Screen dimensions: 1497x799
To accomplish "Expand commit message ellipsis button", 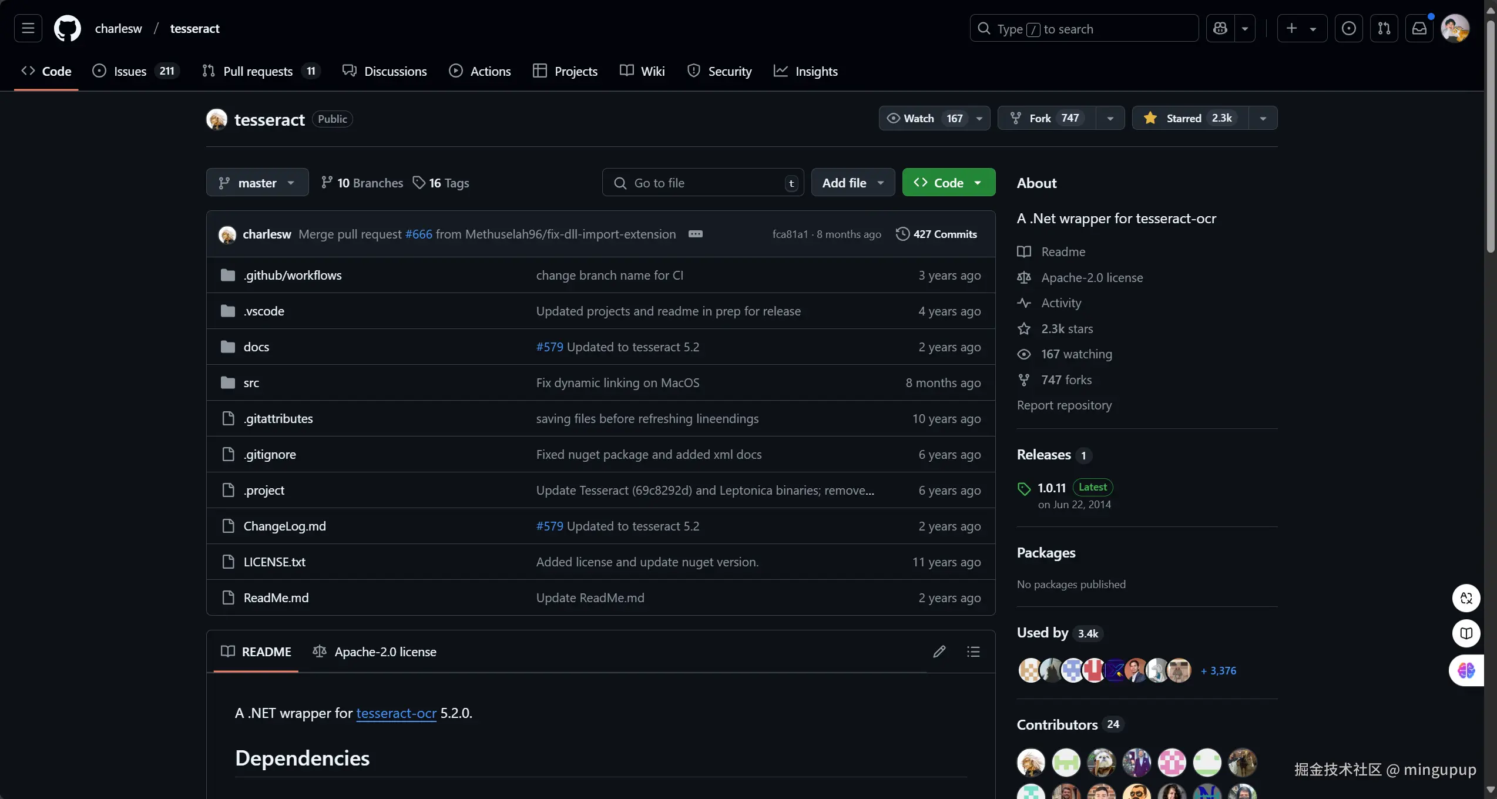I will 695,234.
